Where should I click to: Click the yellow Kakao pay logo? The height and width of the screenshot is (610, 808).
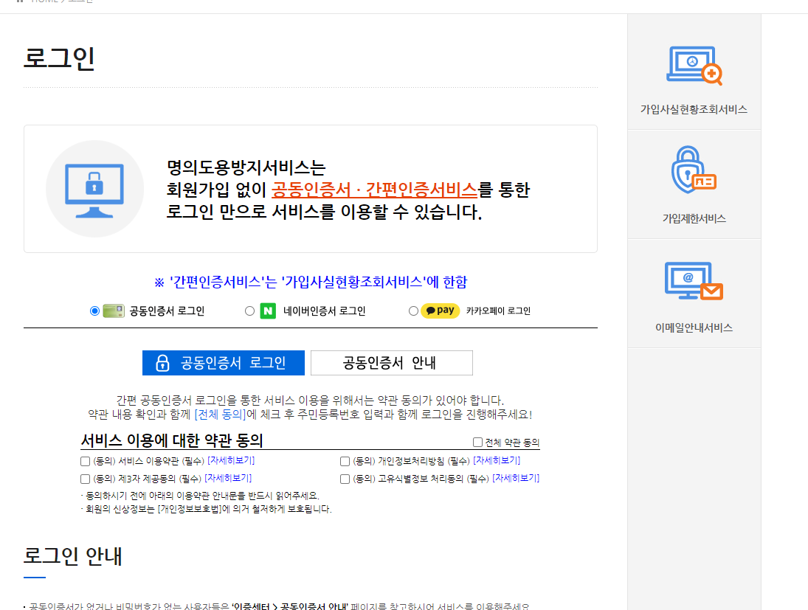[440, 311]
